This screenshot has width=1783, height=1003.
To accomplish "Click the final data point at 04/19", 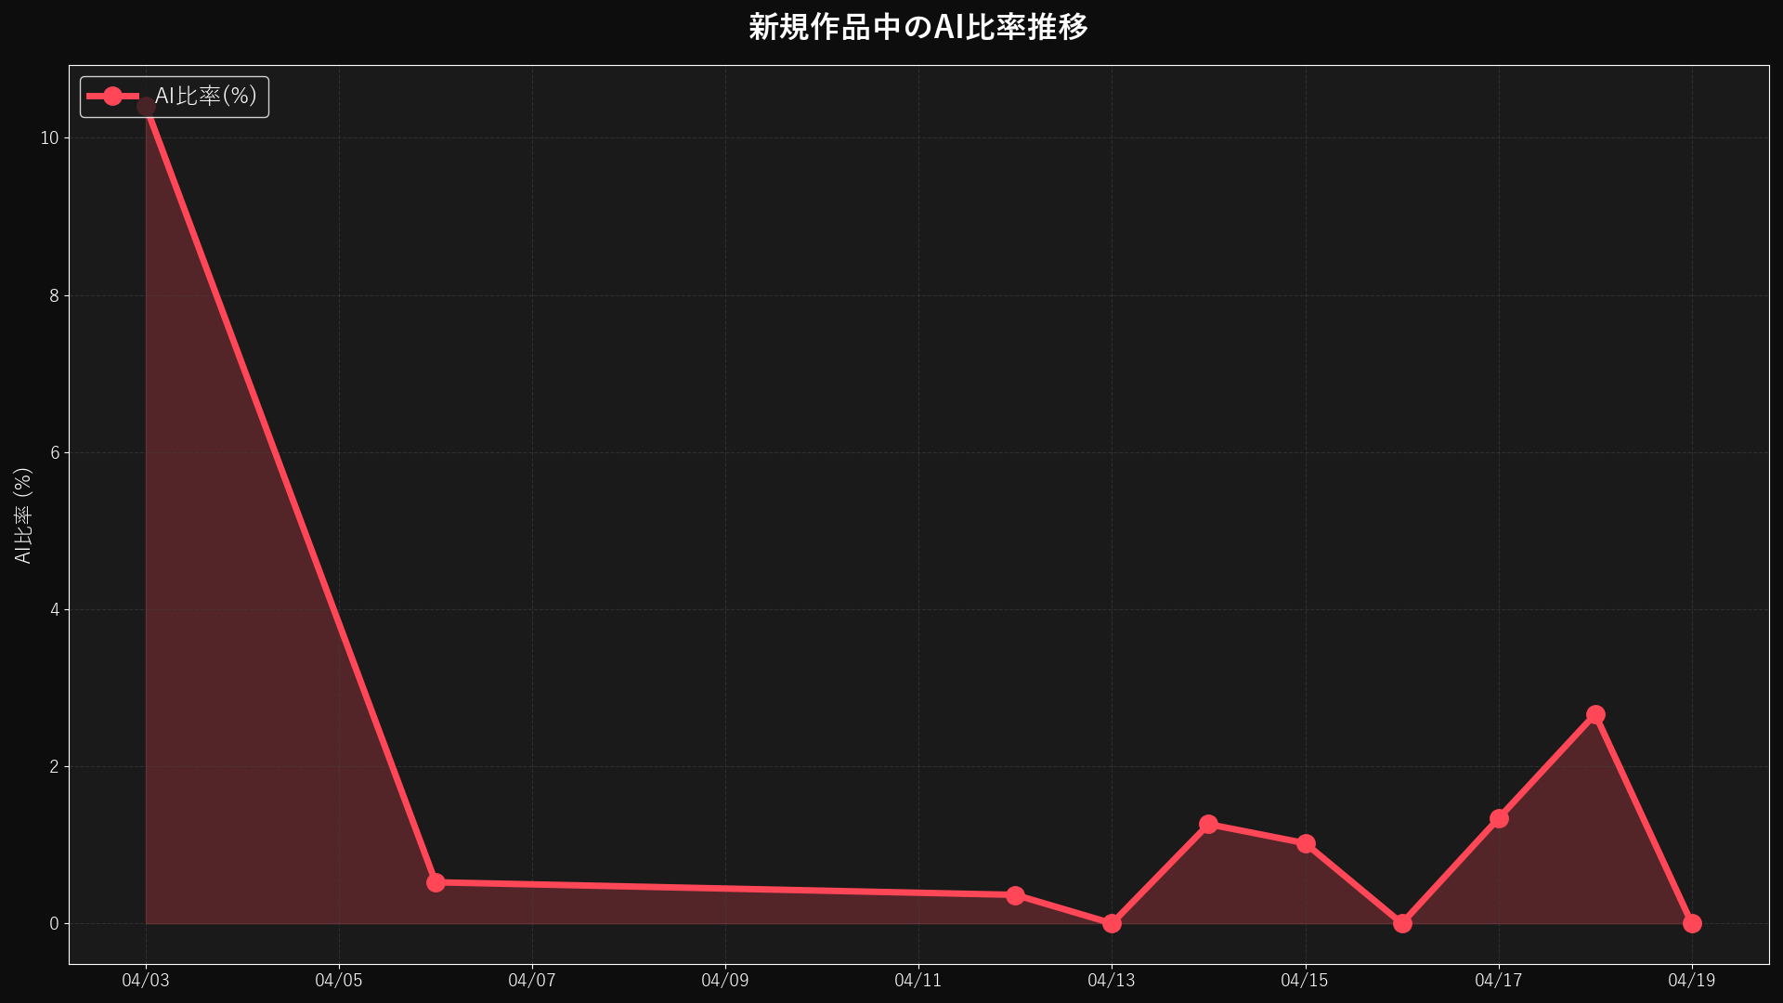I will (1692, 922).
